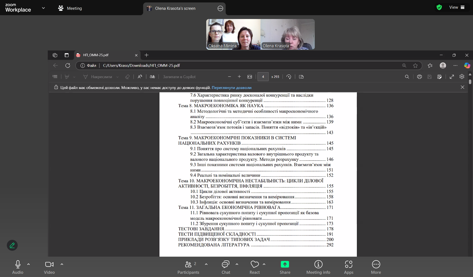Open browser settings and more menu
Screen dimensions: 473x277
[455, 65]
